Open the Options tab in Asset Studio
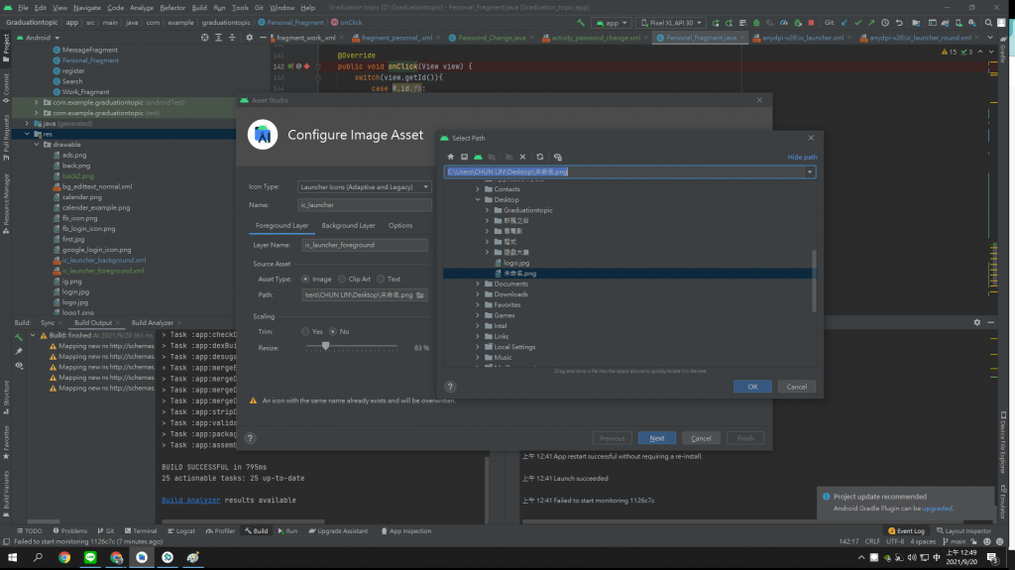 400,226
